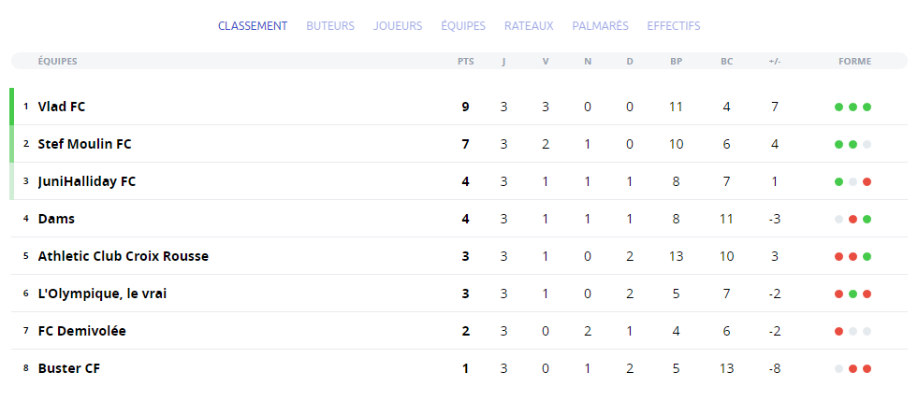Click the Buster CF team name
918x401 pixels.
coord(69,368)
